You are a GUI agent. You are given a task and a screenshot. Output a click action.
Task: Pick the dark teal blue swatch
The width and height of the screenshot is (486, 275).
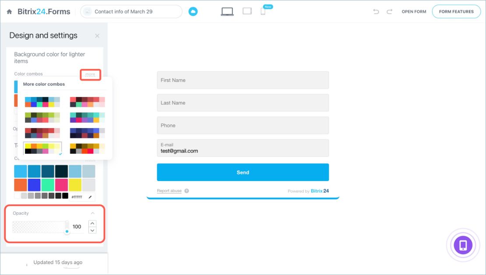pyautogui.click(x=48, y=171)
